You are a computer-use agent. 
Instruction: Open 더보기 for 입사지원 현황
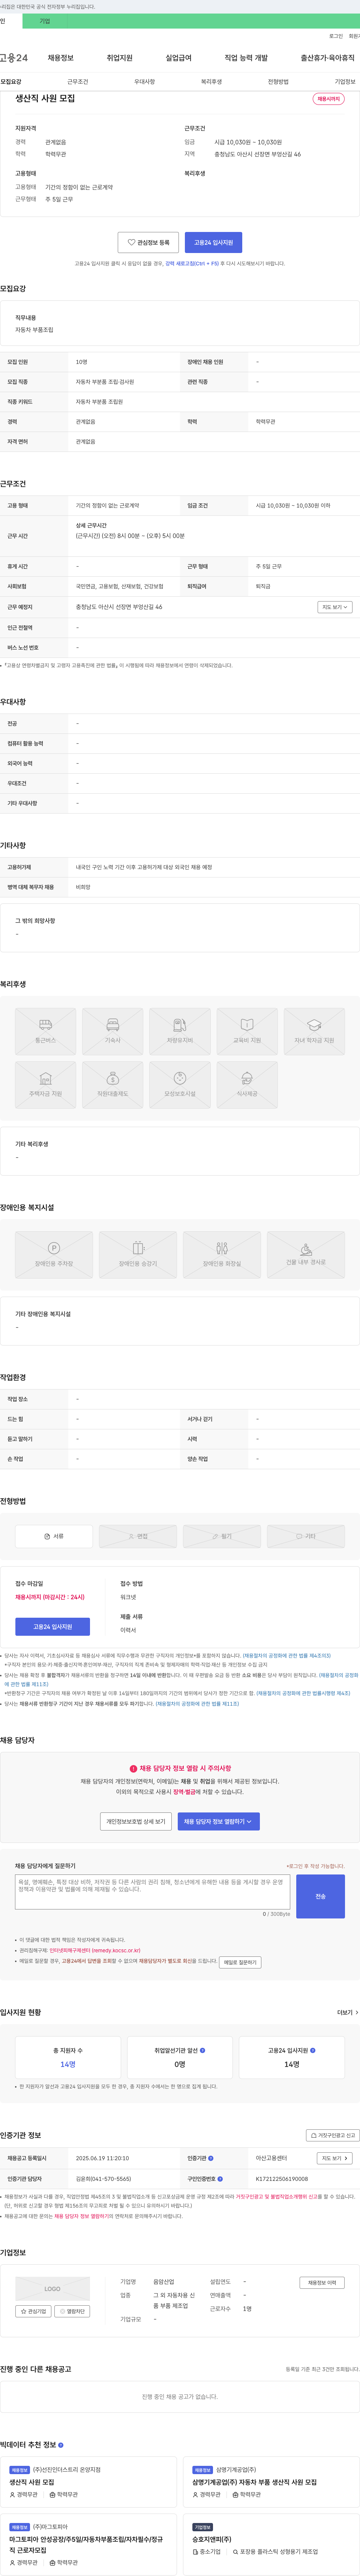point(347,2013)
